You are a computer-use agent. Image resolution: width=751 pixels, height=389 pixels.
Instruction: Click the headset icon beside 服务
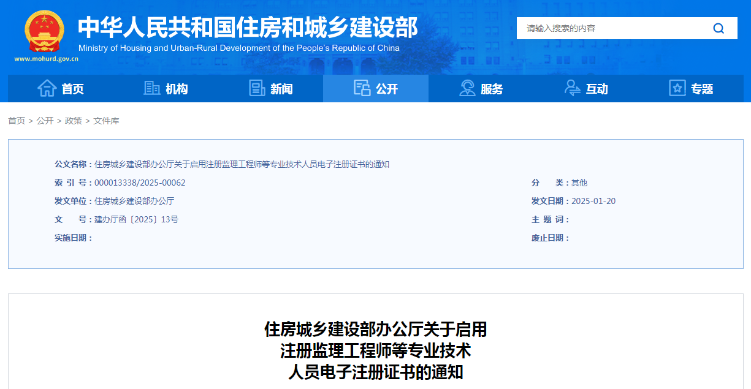tap(467, 88)
